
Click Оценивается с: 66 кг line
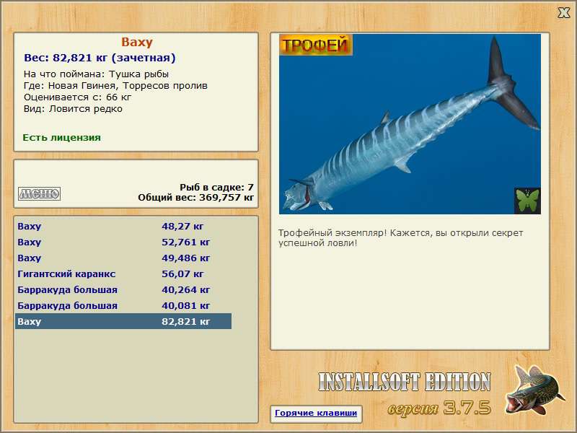tap(77, 97)
